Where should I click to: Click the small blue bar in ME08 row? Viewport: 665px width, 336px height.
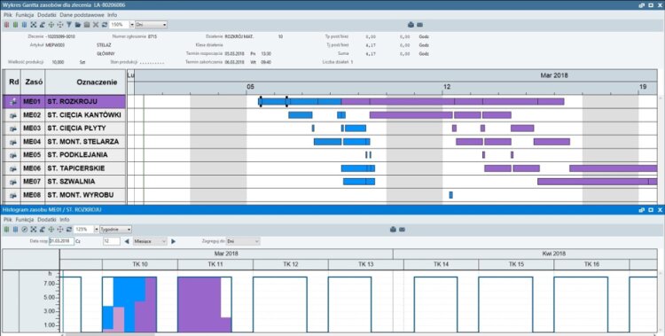pos(450,195)
